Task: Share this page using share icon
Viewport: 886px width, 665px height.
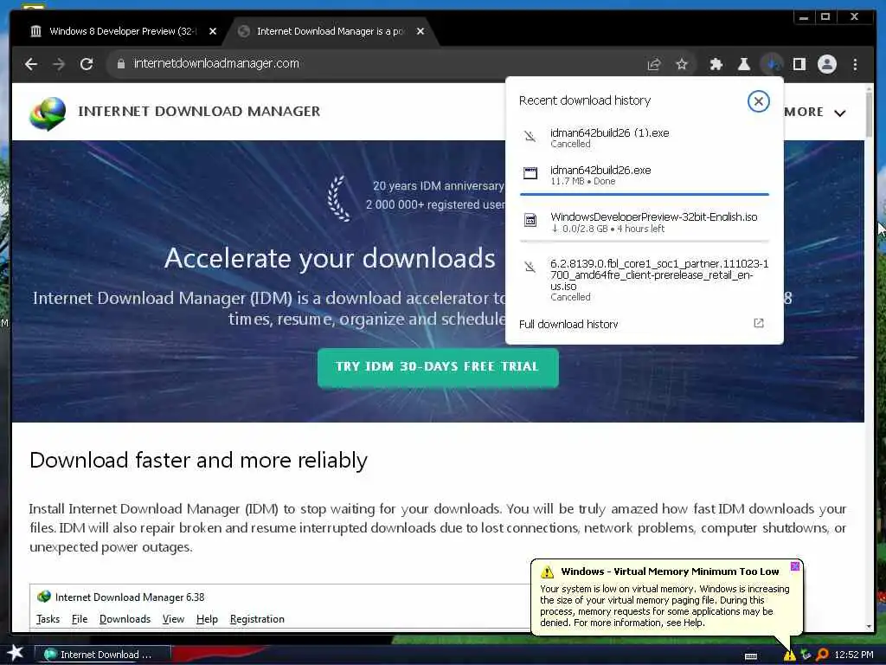Action: (654, 64)
